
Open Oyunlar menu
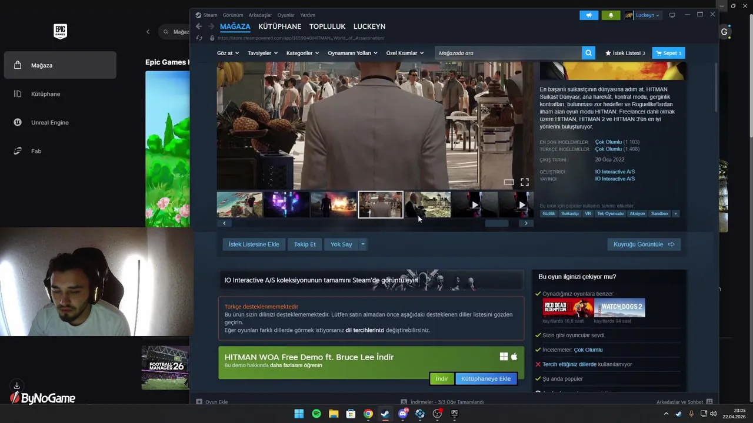pos(286,15)
